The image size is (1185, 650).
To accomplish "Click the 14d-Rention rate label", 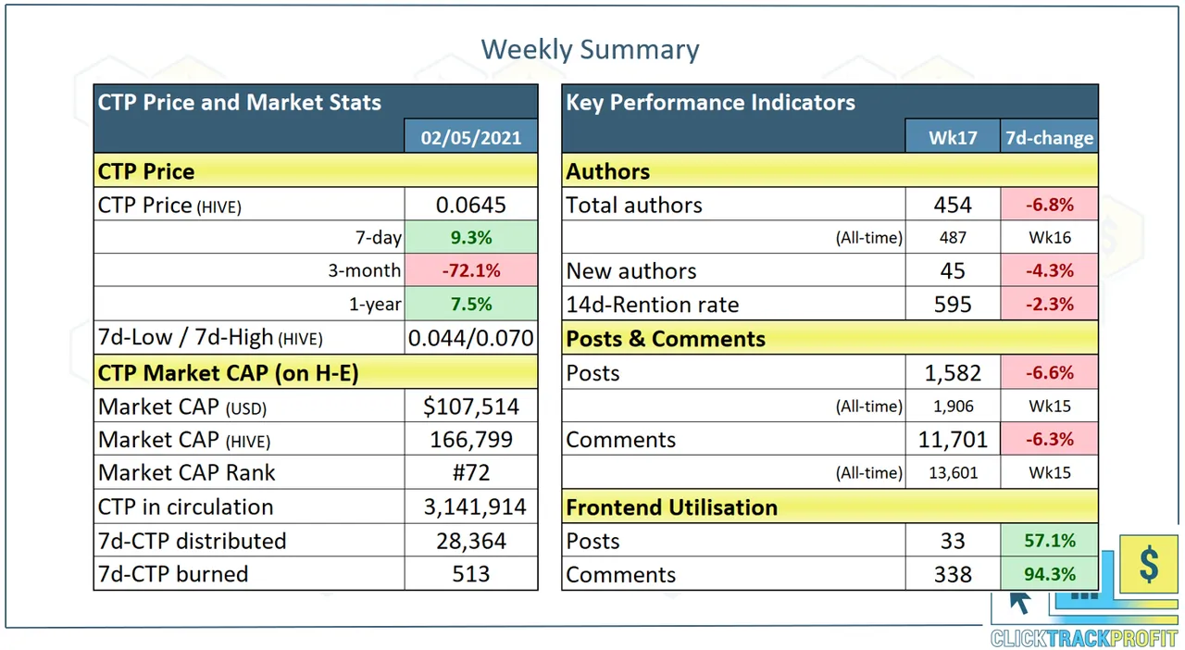I will pyautogui.click(x=653, y=305).
